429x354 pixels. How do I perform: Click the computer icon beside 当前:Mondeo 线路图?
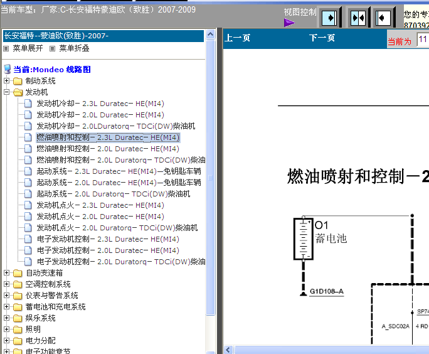pos(8,70)
